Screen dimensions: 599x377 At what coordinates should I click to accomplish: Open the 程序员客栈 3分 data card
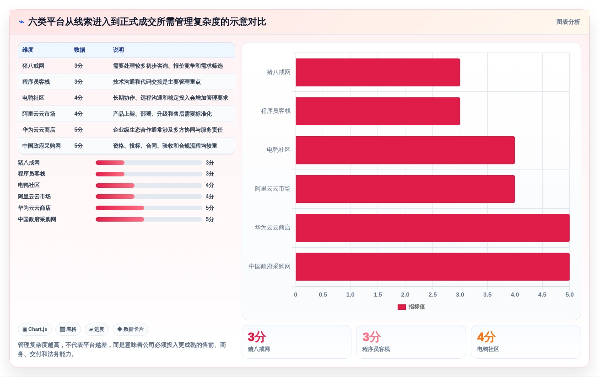[411, 342]
